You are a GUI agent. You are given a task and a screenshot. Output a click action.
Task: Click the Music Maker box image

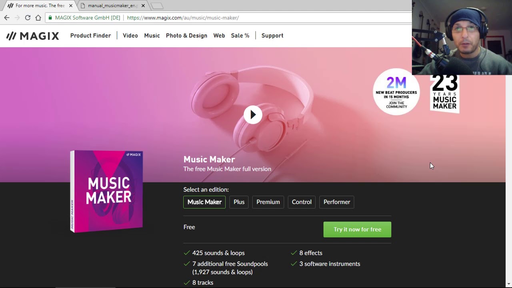pos(106,191)
